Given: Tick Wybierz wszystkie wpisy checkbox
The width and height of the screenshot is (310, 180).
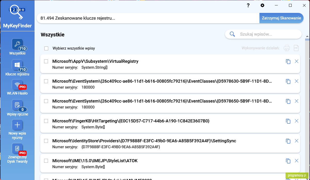Looking at the screenshot, I should click(x=46, y=48).
